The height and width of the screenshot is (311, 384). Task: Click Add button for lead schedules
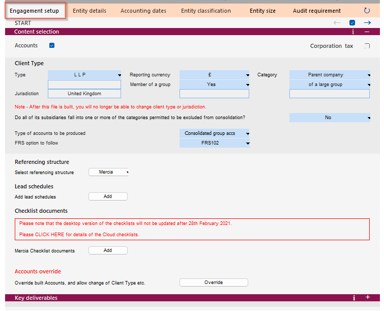tap(108, 196)
